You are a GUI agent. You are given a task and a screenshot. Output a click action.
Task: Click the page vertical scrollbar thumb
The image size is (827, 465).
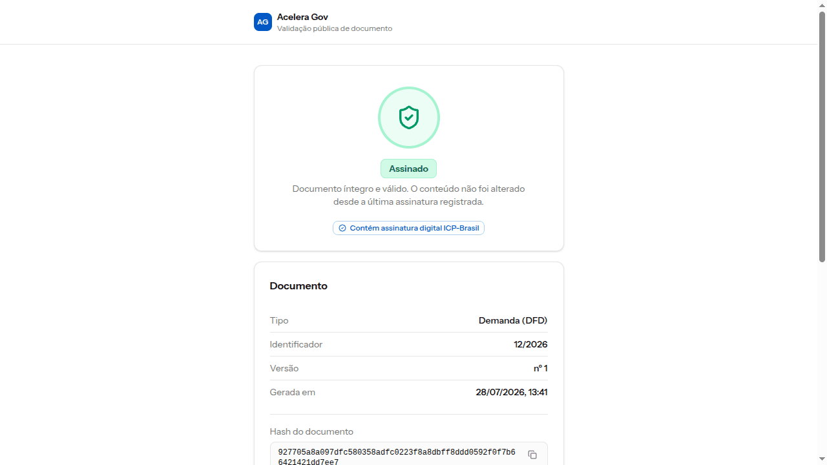(822, 136)
